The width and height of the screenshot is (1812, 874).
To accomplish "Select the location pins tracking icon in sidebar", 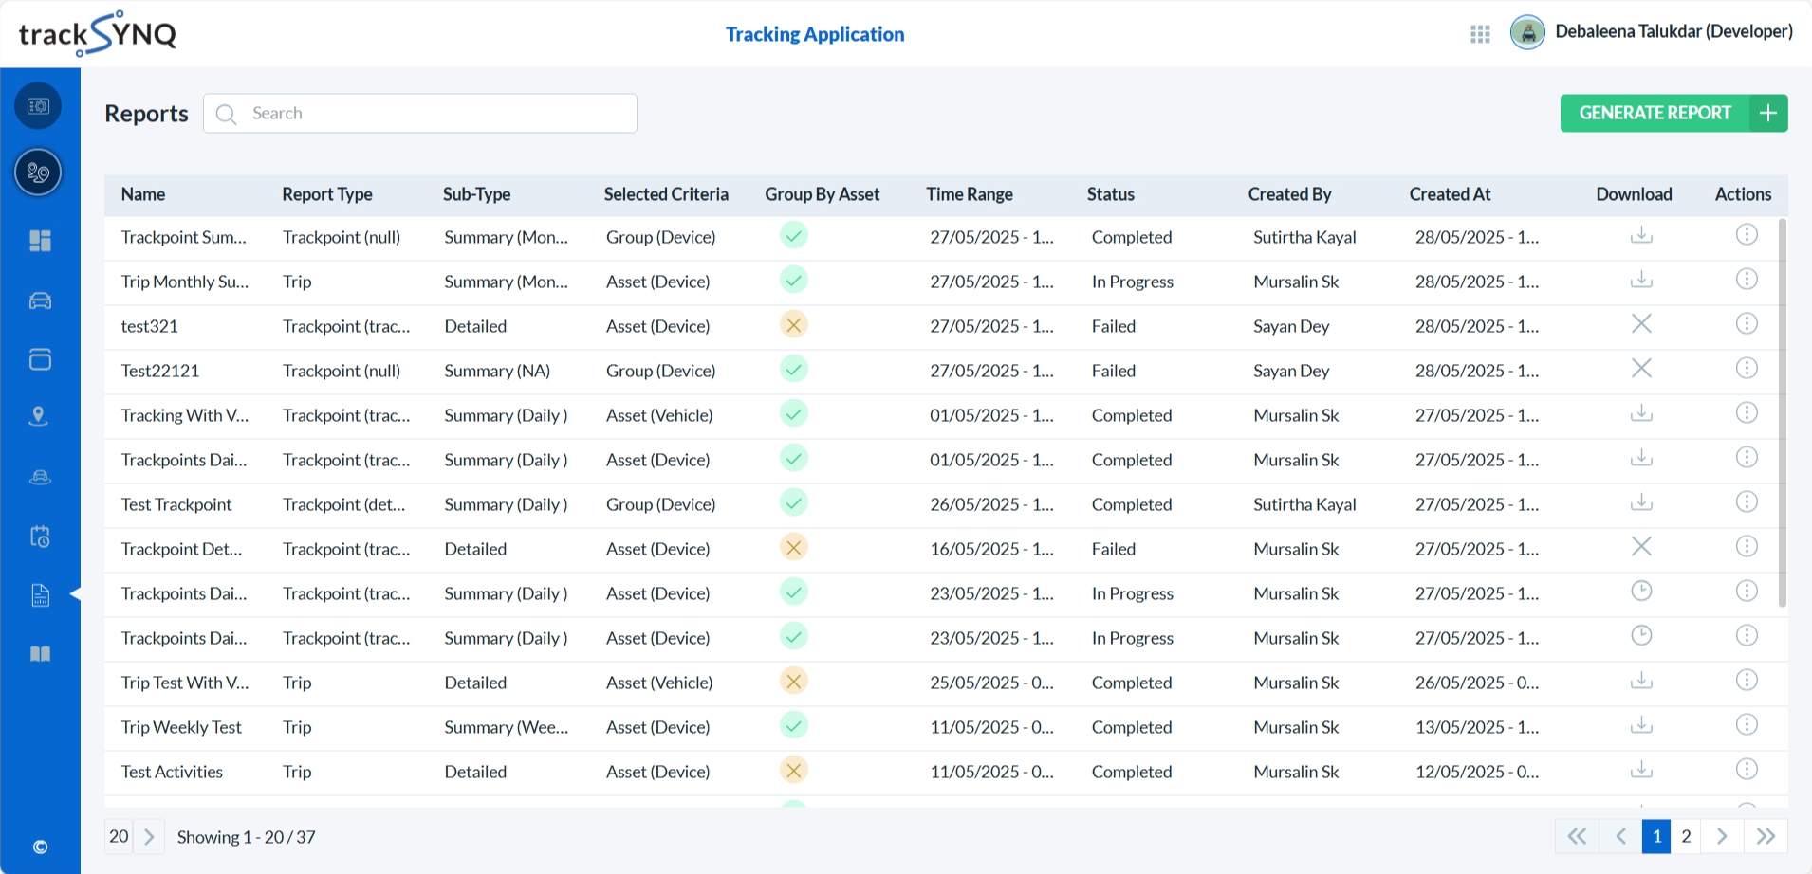I will click(39, 173).
